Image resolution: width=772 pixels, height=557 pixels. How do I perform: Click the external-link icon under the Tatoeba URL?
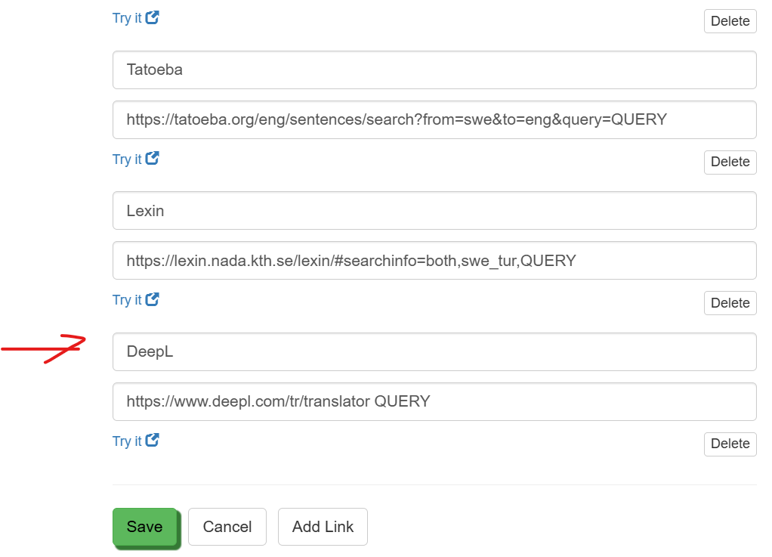tap(153, 159)
